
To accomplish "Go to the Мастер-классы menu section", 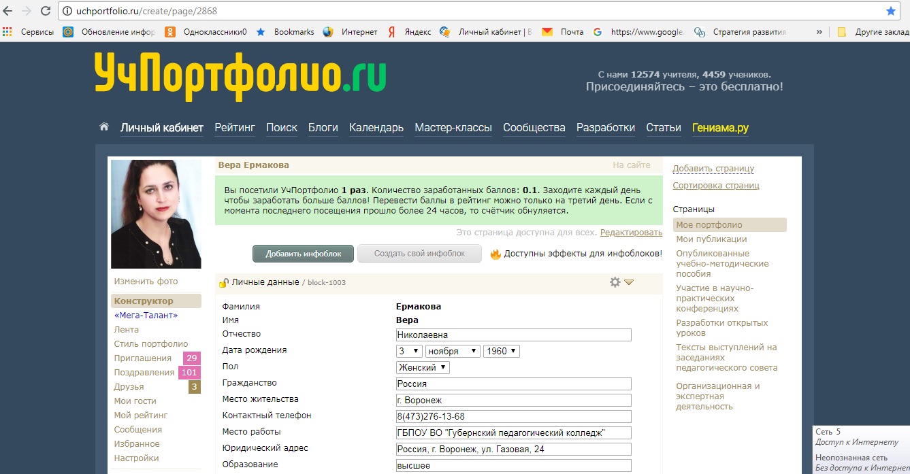I will 453,128.
